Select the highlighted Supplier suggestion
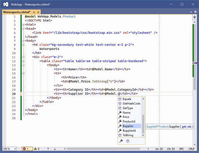 [129, 126]
